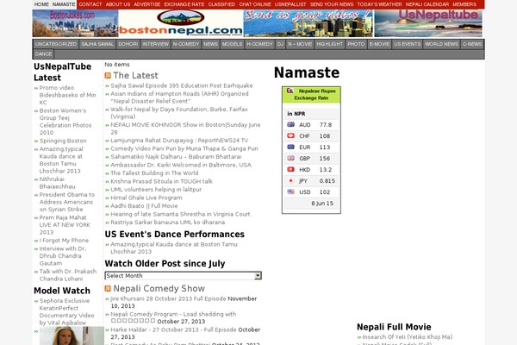Viewport: 517px width, 345px height.
Task: Click the model video thumbnail in sidebar
Action: click(x=72, y=336)
